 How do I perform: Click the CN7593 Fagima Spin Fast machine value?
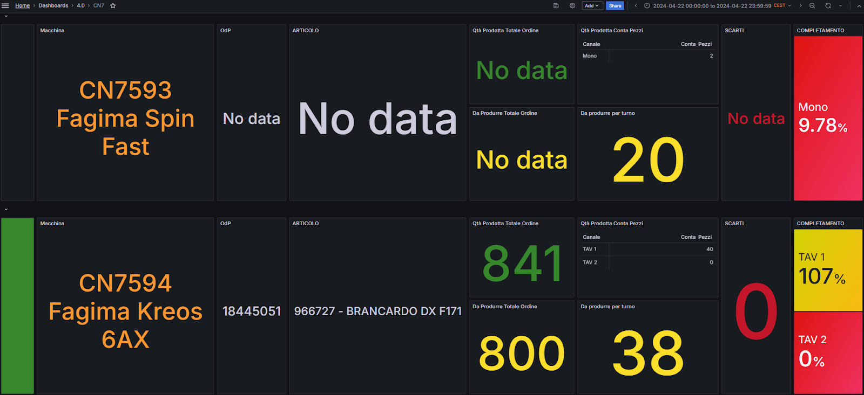pos(125,119)
